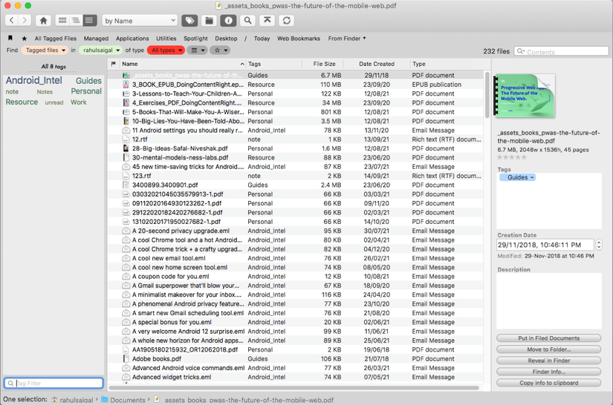The height and width of the screenshot is (405, 613).
Task: Open the 'Applications' favorite
Action: point(132,39)
